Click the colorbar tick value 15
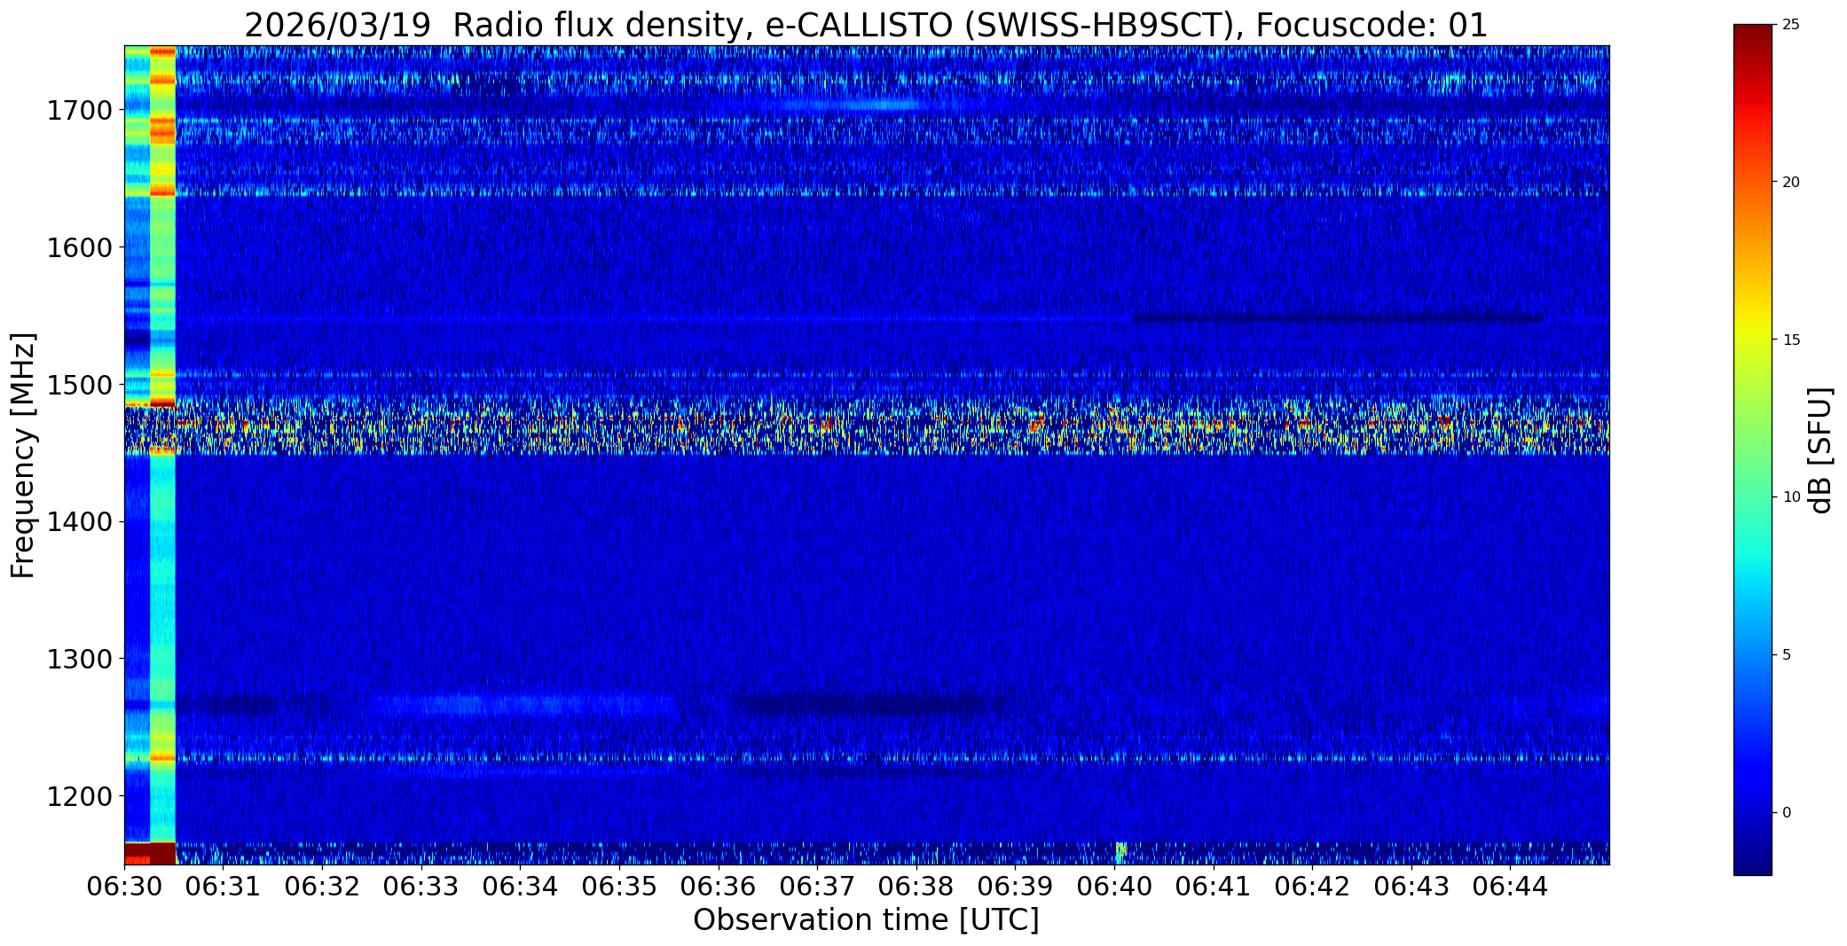The image size is (1847, 946). (1791, 340)
